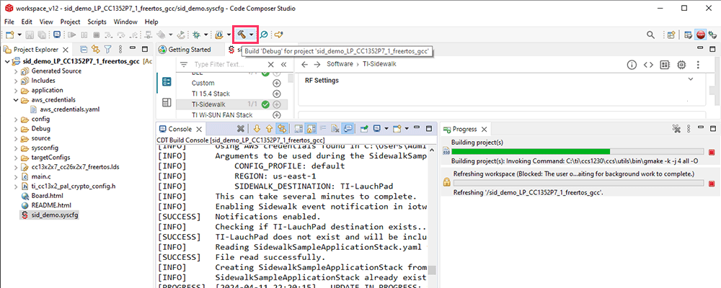721x288 pixels.
Task: Cancel the Building project(s) job with the red stop button
Action: click(712, 152)
